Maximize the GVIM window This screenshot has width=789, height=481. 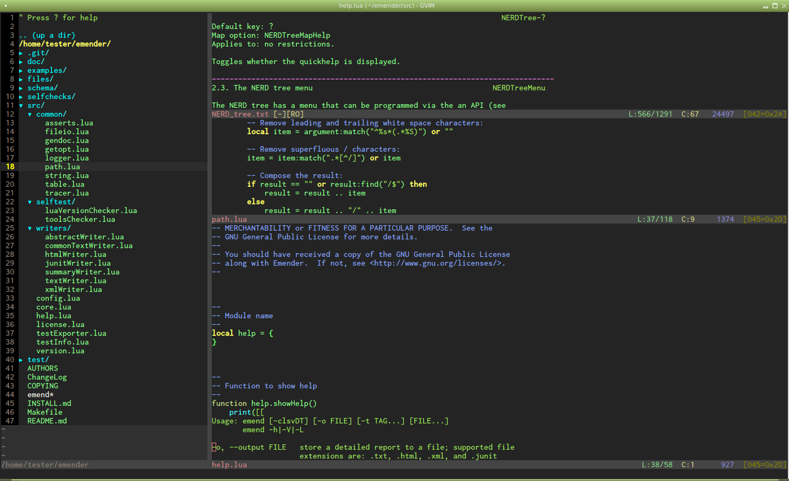775,5
